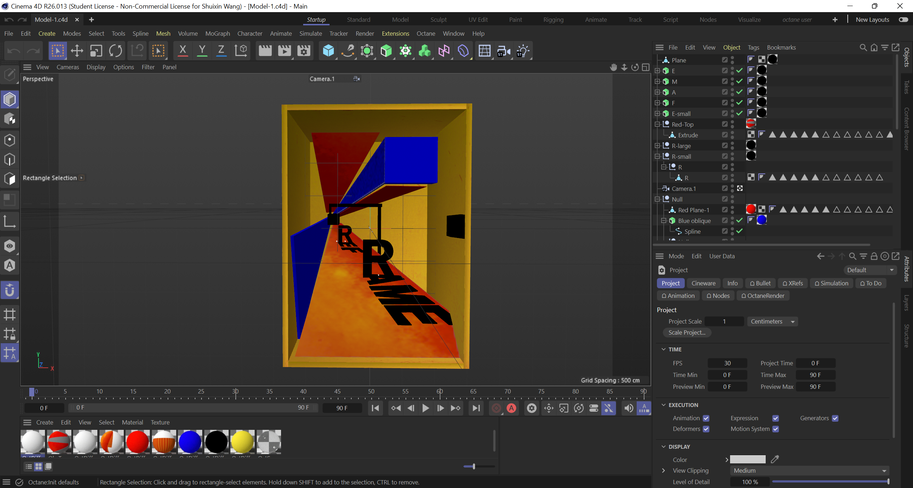Open the Default preset dropdown
The height and width of the screenshot is (488, 913).
pos(870,270)
